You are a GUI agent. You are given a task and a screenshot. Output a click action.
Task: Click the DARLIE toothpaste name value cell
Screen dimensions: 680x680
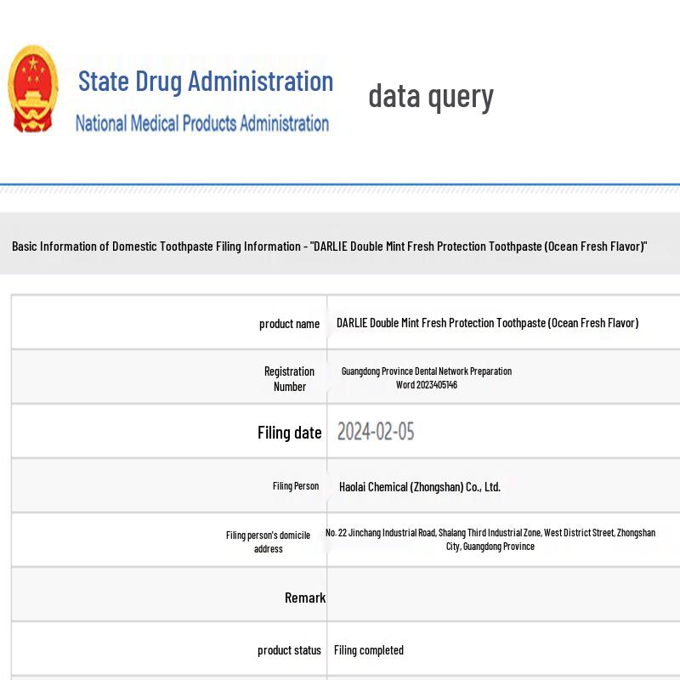(x=487, y=323)
